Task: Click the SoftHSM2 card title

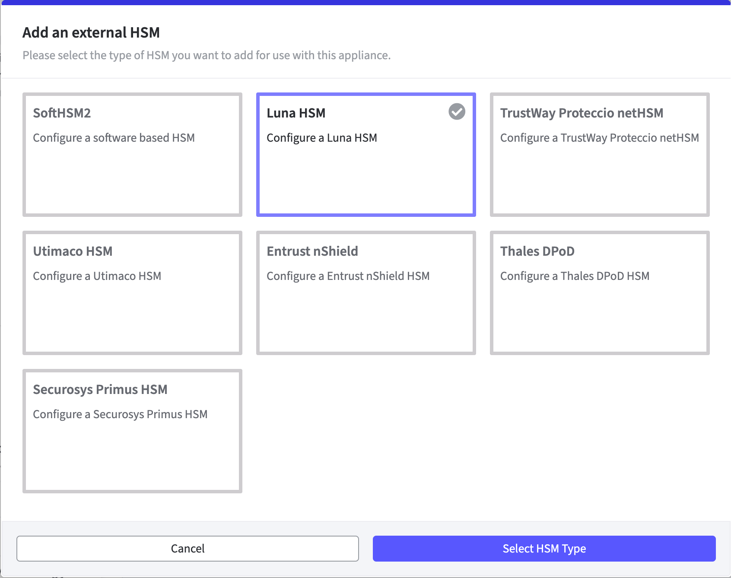Action: click(x=62, y=113)
